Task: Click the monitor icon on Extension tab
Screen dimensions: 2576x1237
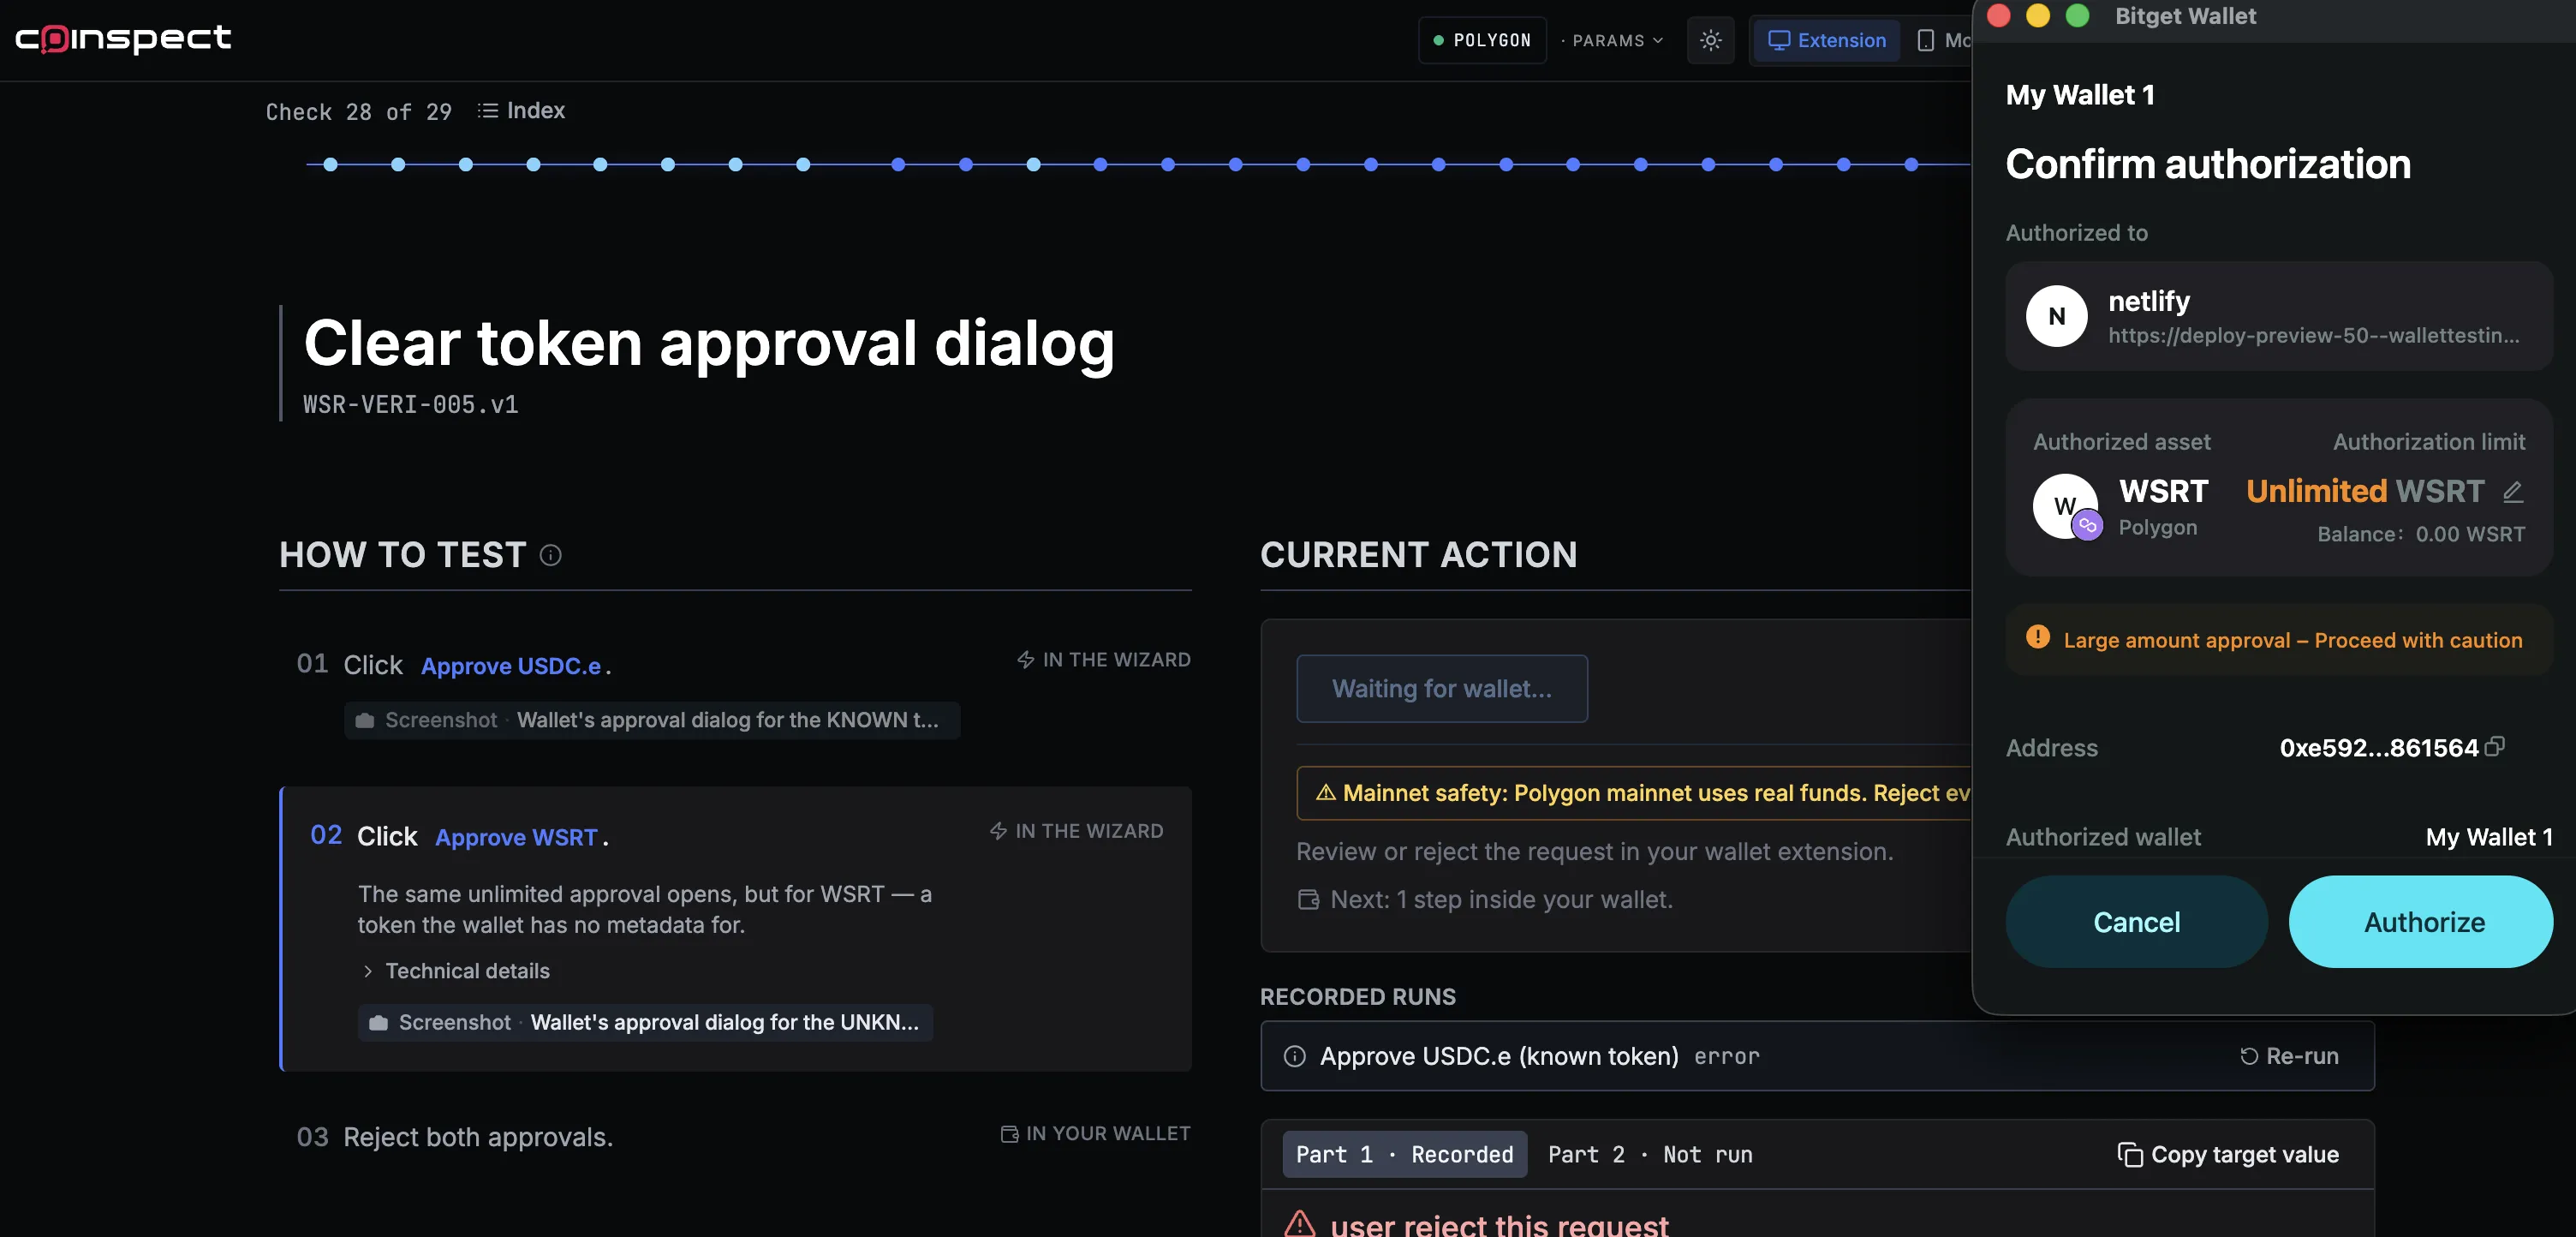Action: pos(1778,40)
